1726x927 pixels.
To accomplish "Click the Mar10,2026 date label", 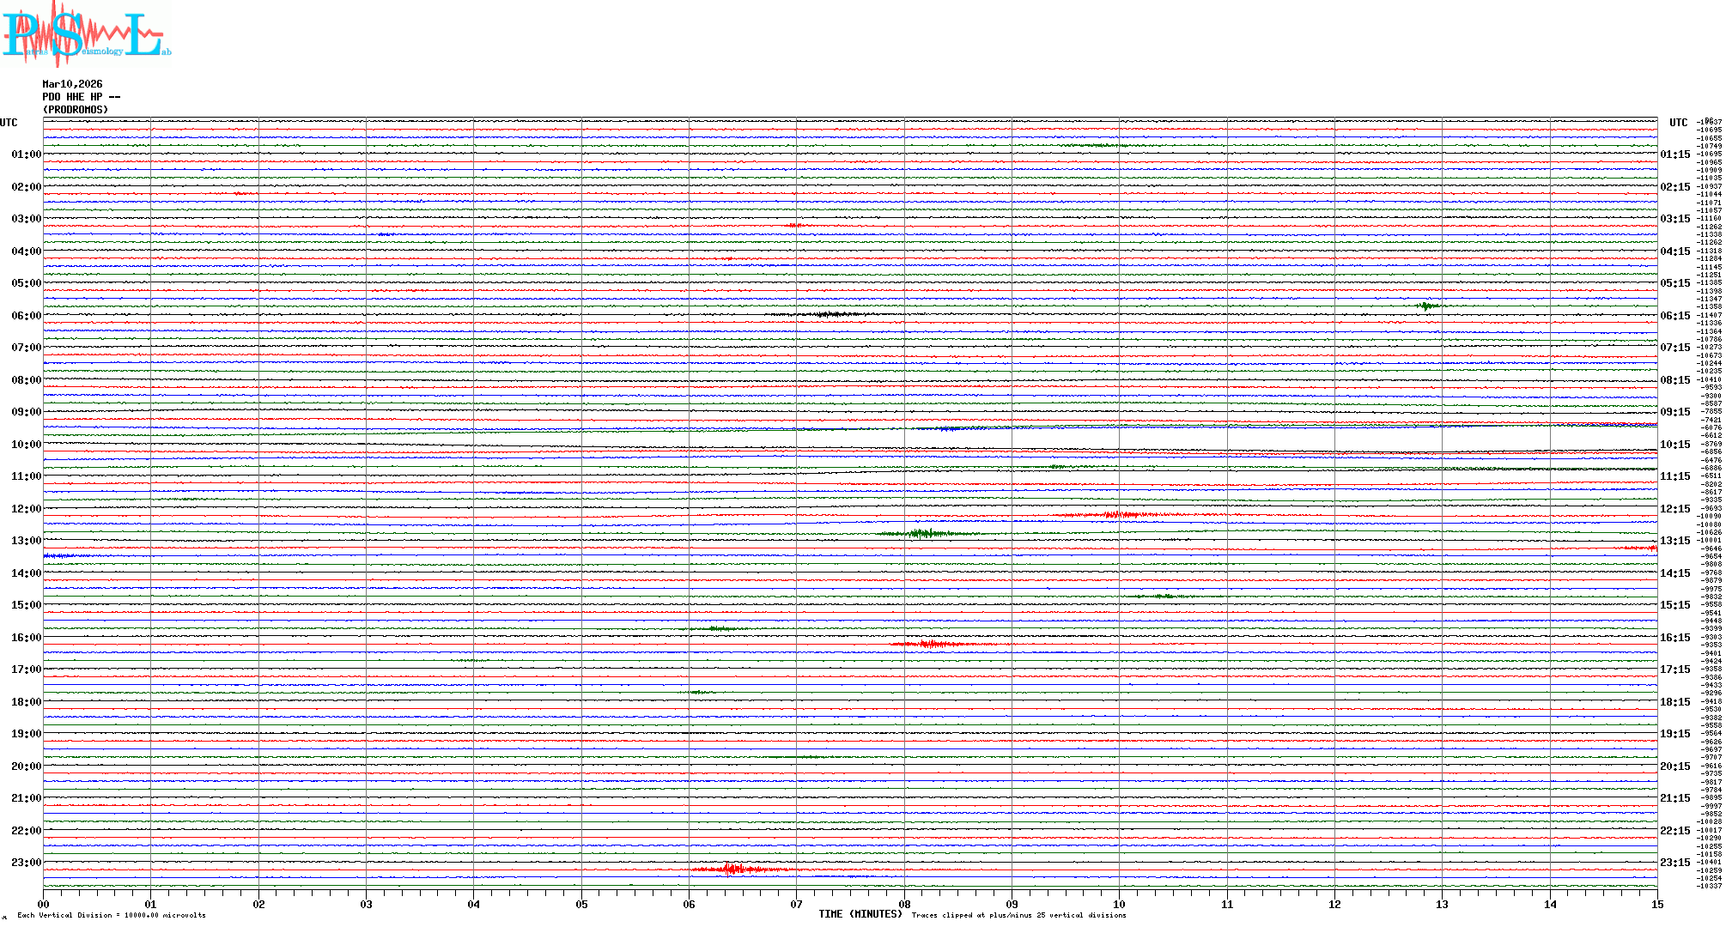I will tap(72, 84).
